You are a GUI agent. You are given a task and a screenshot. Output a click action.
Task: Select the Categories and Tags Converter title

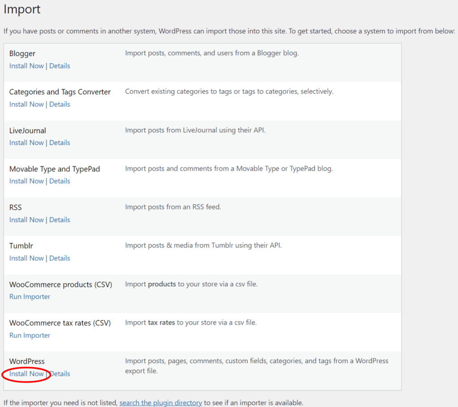coord(60,92)
